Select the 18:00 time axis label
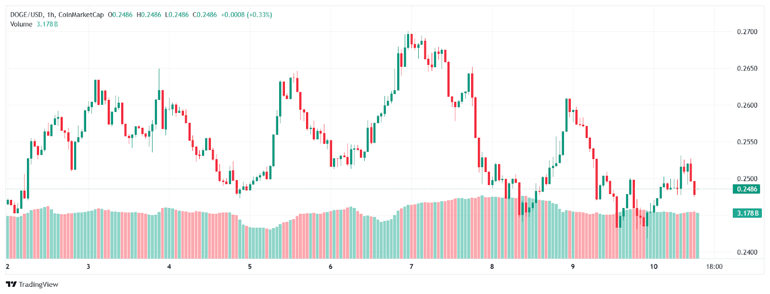The width and height of the screenshot is (770, 294). coord(714,267)
